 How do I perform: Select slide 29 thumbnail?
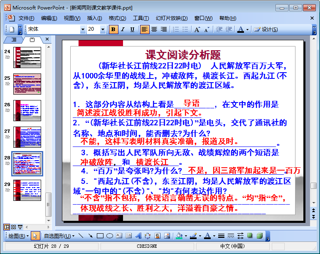27,190
